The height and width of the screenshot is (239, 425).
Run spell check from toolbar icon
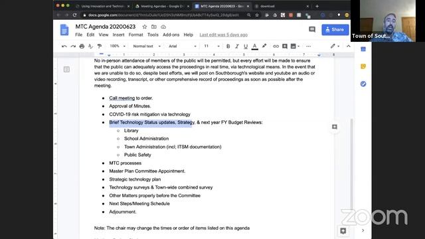point(90,46)
